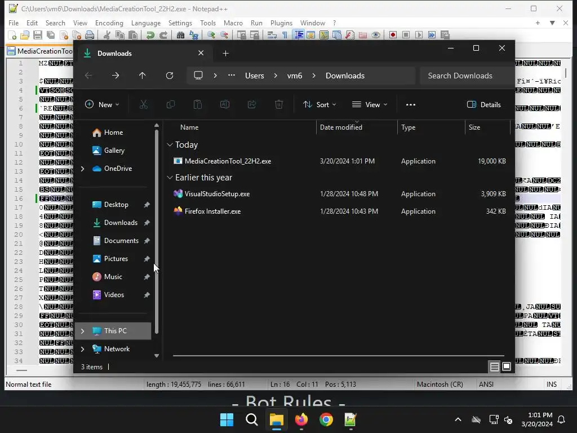Click the Cut scissors icon in Notepad++ toolbar
This screenshot has height=433, width=577.
pyautogui.click(x=107, y=35)
